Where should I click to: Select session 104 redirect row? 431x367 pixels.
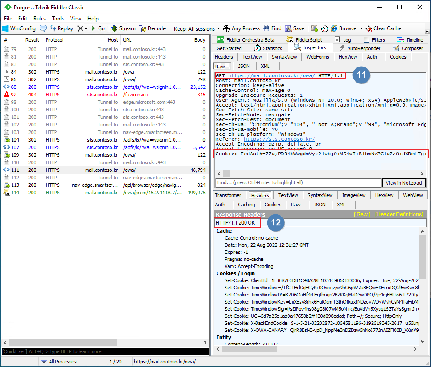[104, 140]
